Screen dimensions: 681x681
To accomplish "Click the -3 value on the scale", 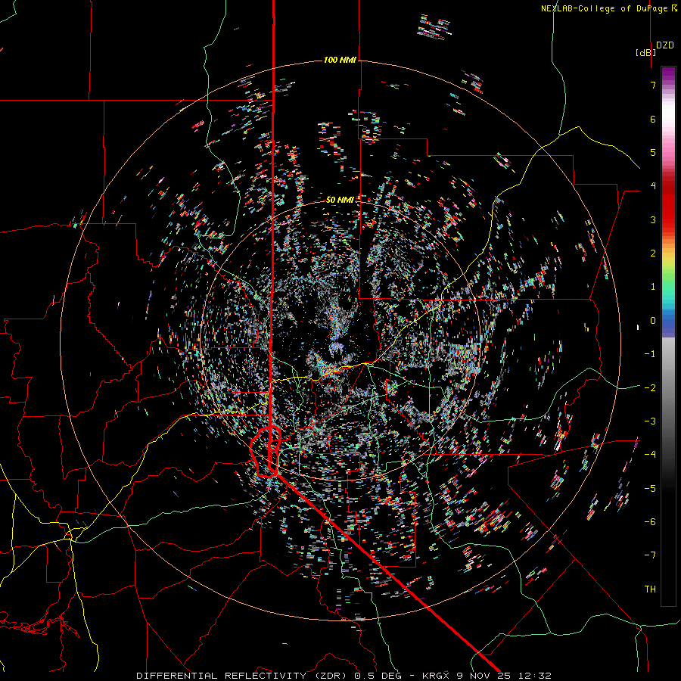I will tap(650, 421).
